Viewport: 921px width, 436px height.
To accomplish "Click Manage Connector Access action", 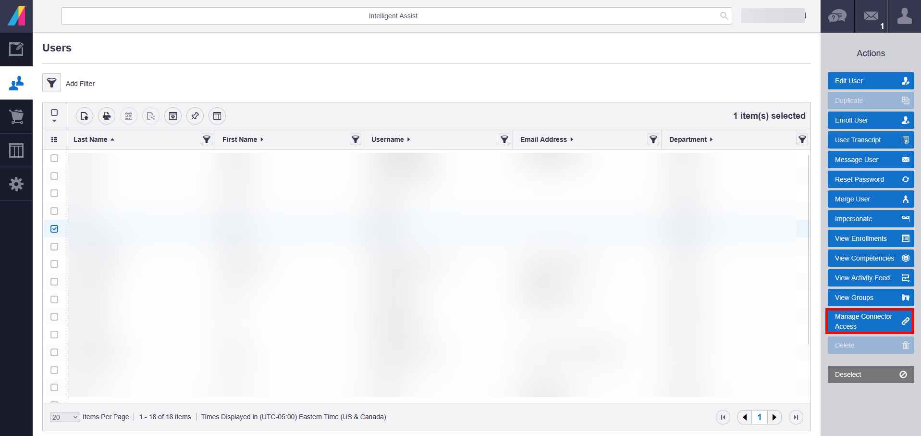I will point(870,321).
